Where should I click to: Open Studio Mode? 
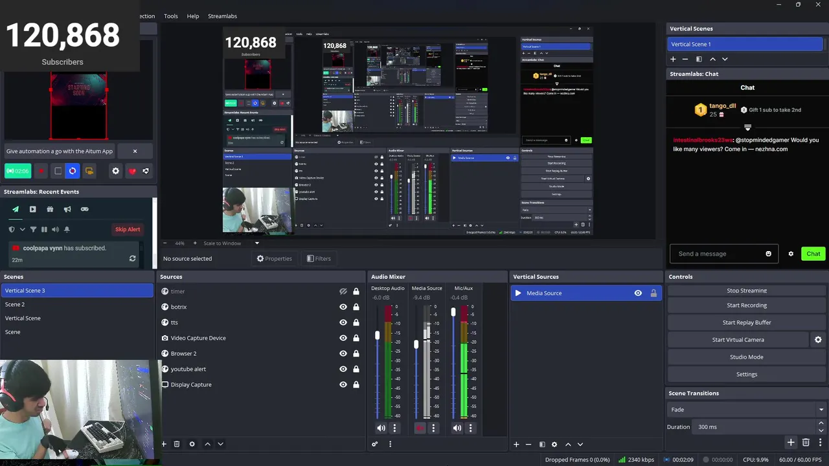coord(746,357)
